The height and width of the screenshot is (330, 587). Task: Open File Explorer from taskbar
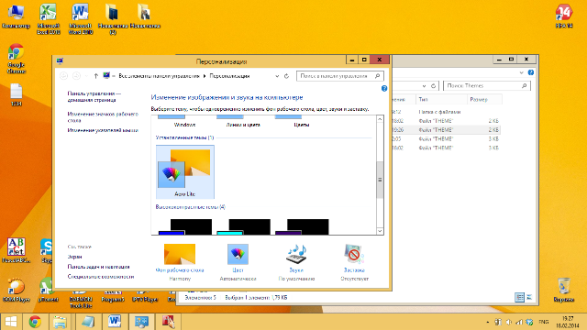[60, 322]
